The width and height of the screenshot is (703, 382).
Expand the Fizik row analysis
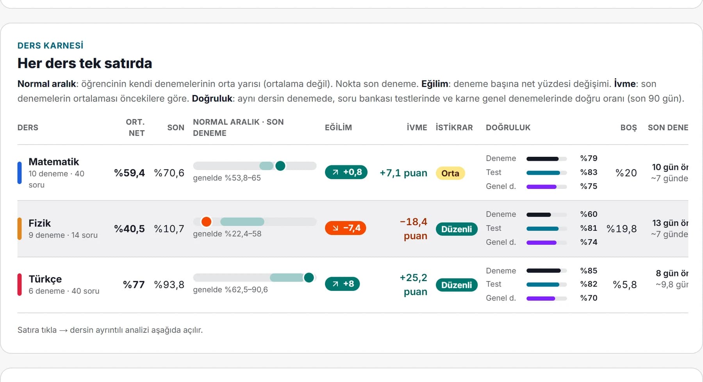(x=353, y=229)
